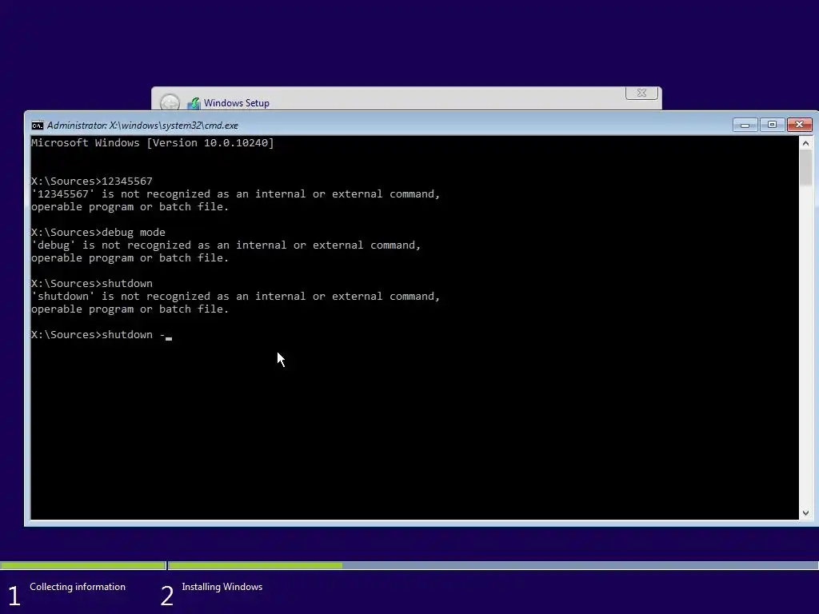Click the Installing Windows step label

tap(222, 587)
